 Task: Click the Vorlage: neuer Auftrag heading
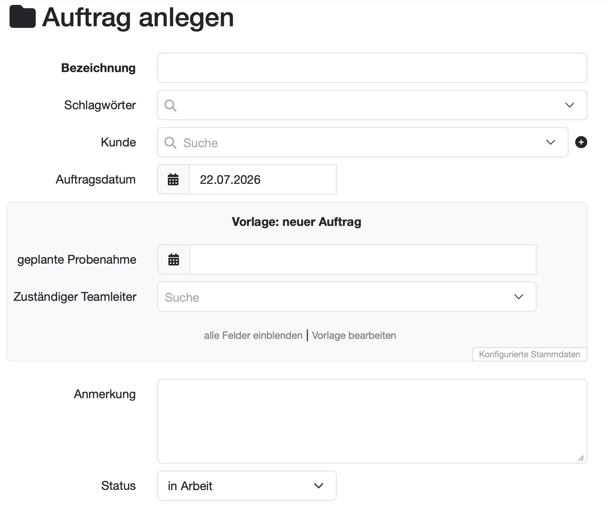pyautogui.click(x=297, y=222)
